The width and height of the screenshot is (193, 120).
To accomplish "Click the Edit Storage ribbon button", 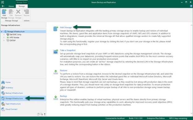I will (x=11, y=14).
